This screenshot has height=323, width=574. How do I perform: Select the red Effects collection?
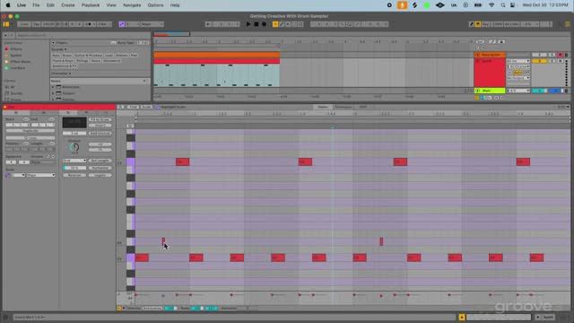pyautogui.click(x=16, y=49)
